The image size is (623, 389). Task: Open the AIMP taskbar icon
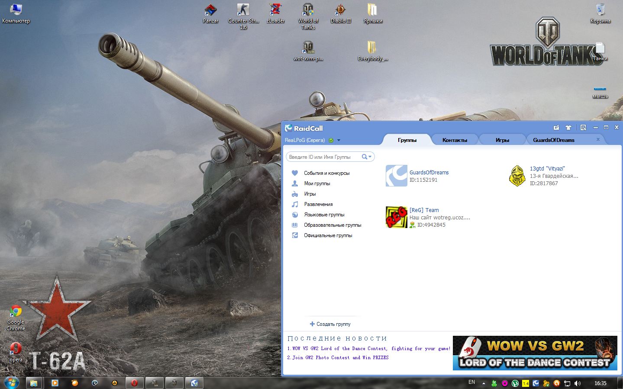(x=115, y=383)
